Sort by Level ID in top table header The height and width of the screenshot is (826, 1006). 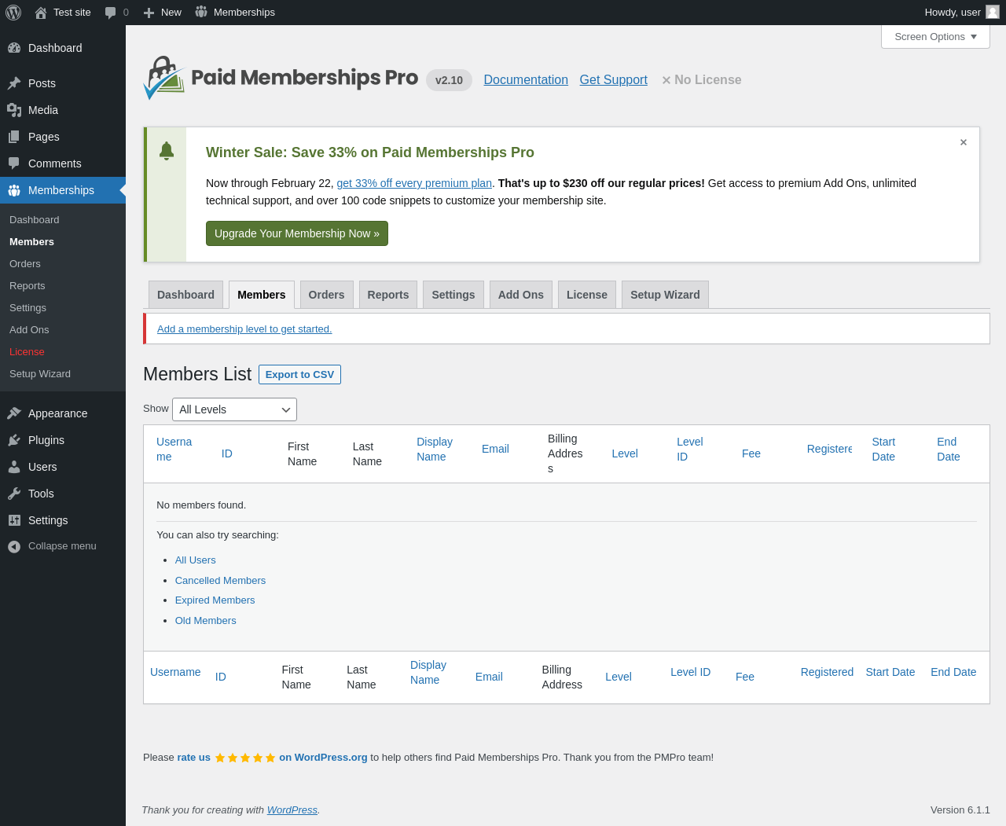[x=689, y=449]
